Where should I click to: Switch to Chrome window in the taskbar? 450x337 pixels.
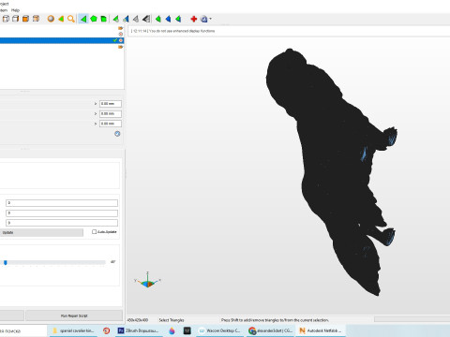(x=271, y=330)
